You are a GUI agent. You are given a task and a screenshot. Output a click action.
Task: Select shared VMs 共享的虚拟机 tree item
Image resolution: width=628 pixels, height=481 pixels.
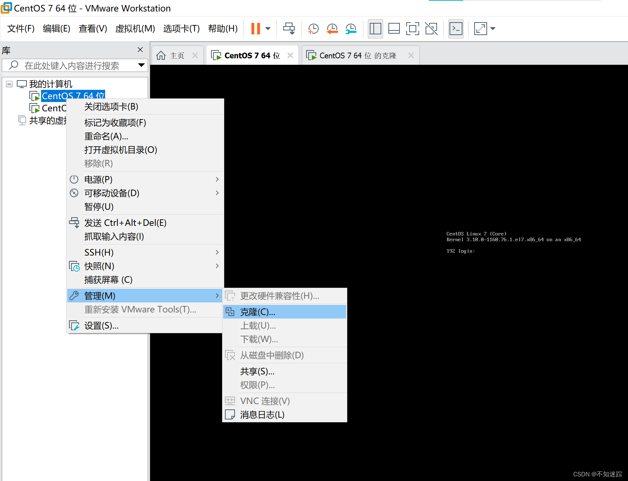click(x=48, y=121)
